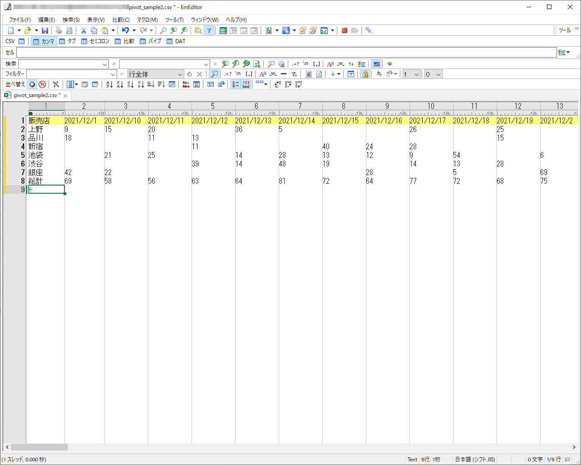581x465 pixels.
Task: Open the 検索 search text dropdown
Action: point(105,64)
